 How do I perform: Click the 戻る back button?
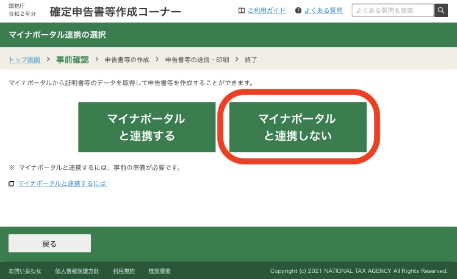49,243
